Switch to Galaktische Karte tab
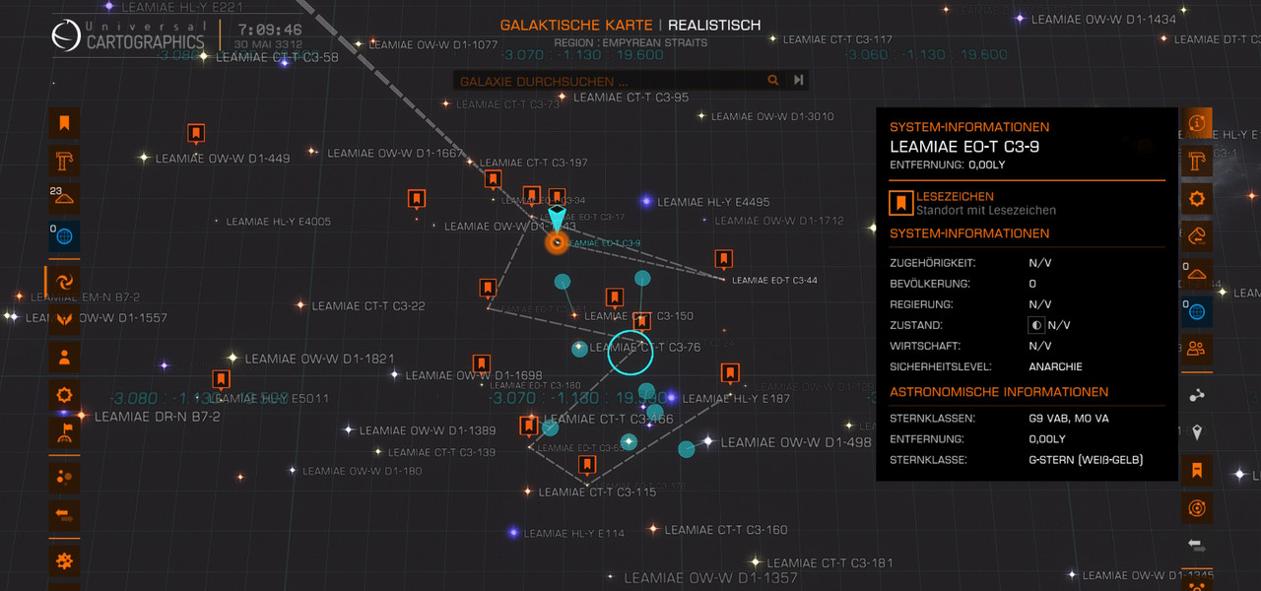Screen dimensions: 1261x591 576,26
